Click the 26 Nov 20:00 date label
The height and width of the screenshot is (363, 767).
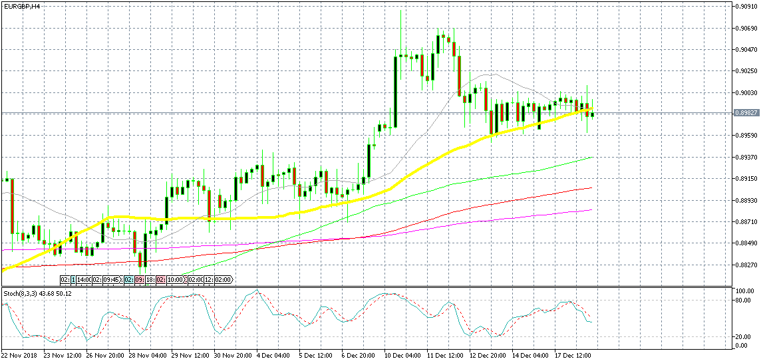pos(104,356)
